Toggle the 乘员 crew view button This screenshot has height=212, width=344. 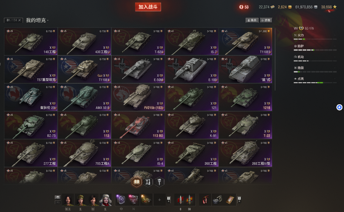coord(252,20)
